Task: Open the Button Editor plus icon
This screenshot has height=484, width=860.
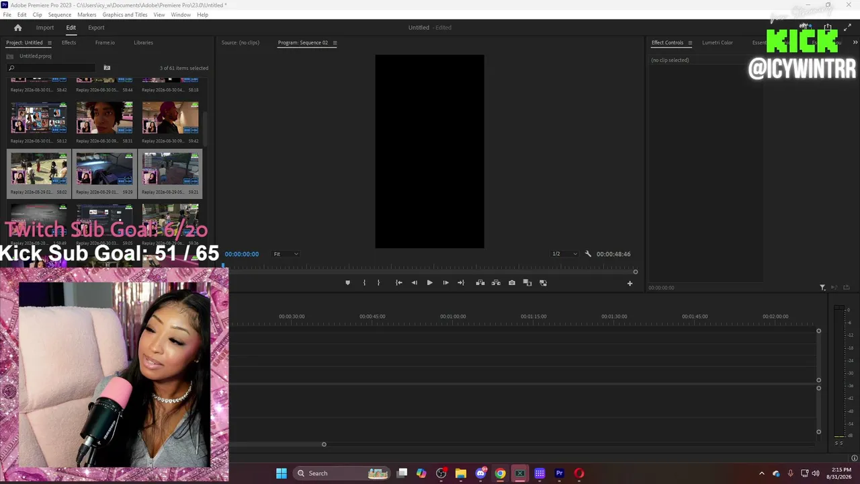Action: pos(630,284)
